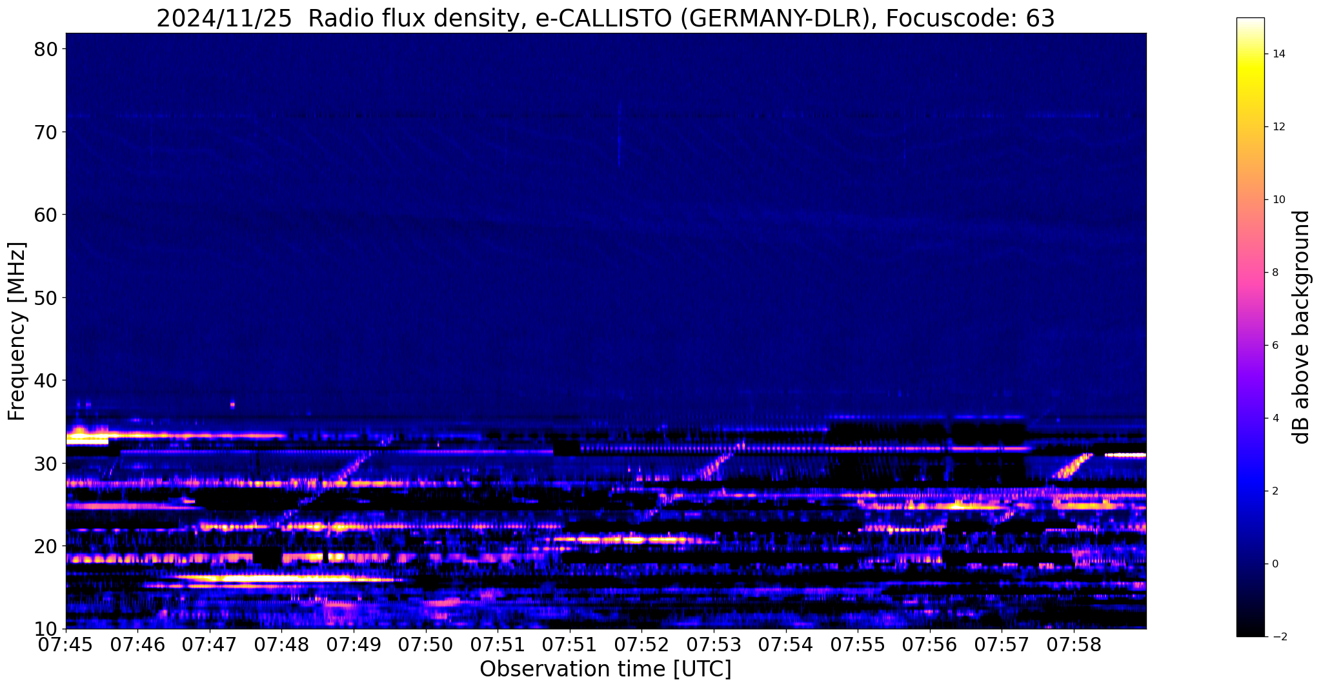
Task: Click the time tick label 07:45
Action: [x=66, y=645]
